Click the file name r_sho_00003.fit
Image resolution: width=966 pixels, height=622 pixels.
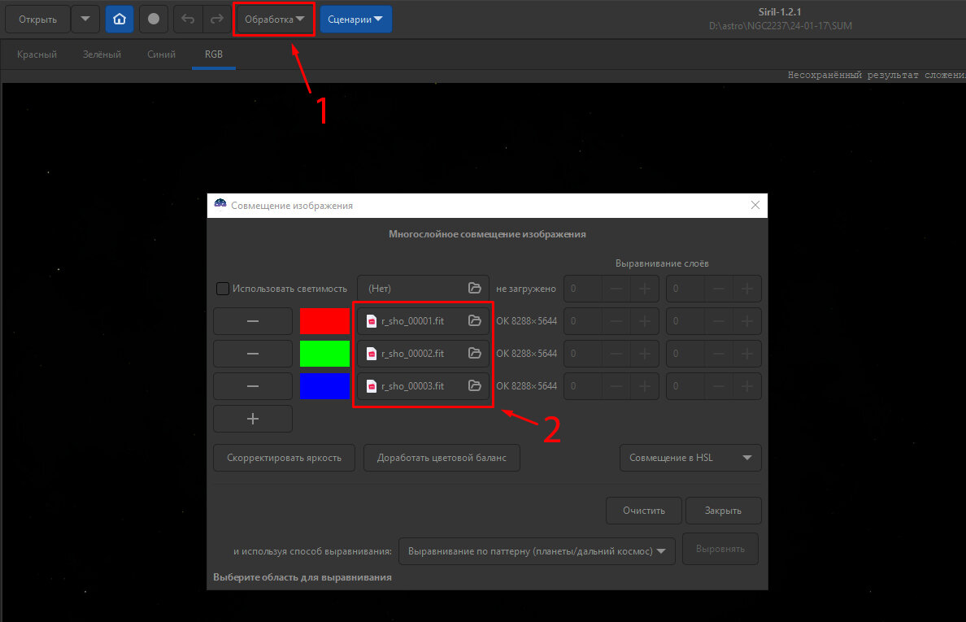pyautogui.click(x=412, y=386)
